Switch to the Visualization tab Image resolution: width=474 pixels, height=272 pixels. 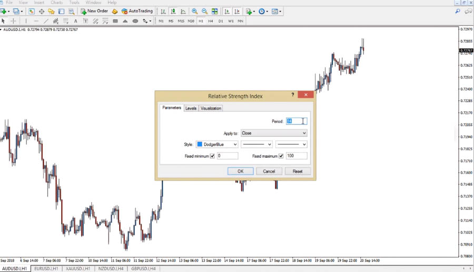click(211, 108)
